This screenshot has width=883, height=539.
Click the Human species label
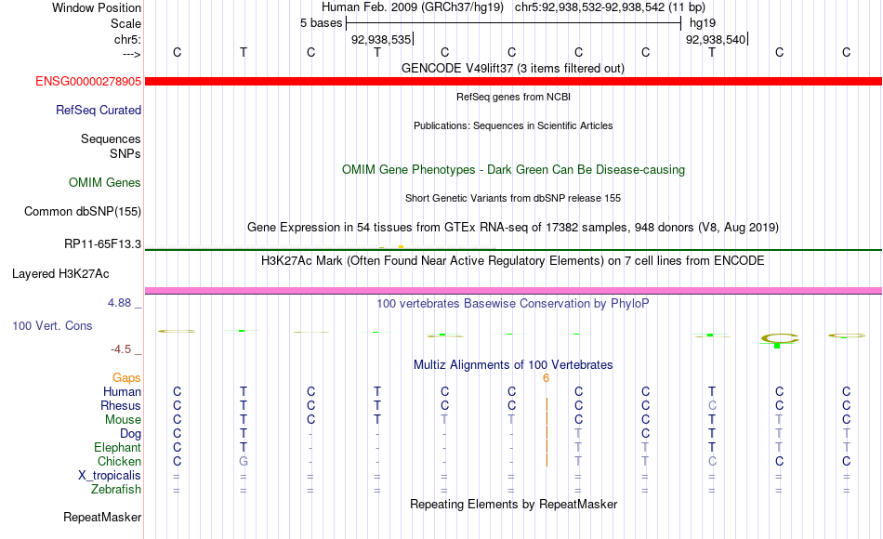point(122,391)
